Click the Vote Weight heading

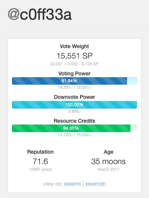74,46
